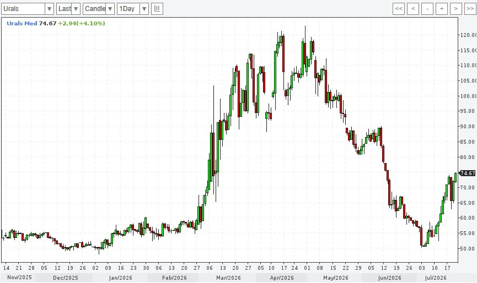Step chart forward with > button
Image resolution: width=477 pixels, height=283 pixels.
point(455,9)
